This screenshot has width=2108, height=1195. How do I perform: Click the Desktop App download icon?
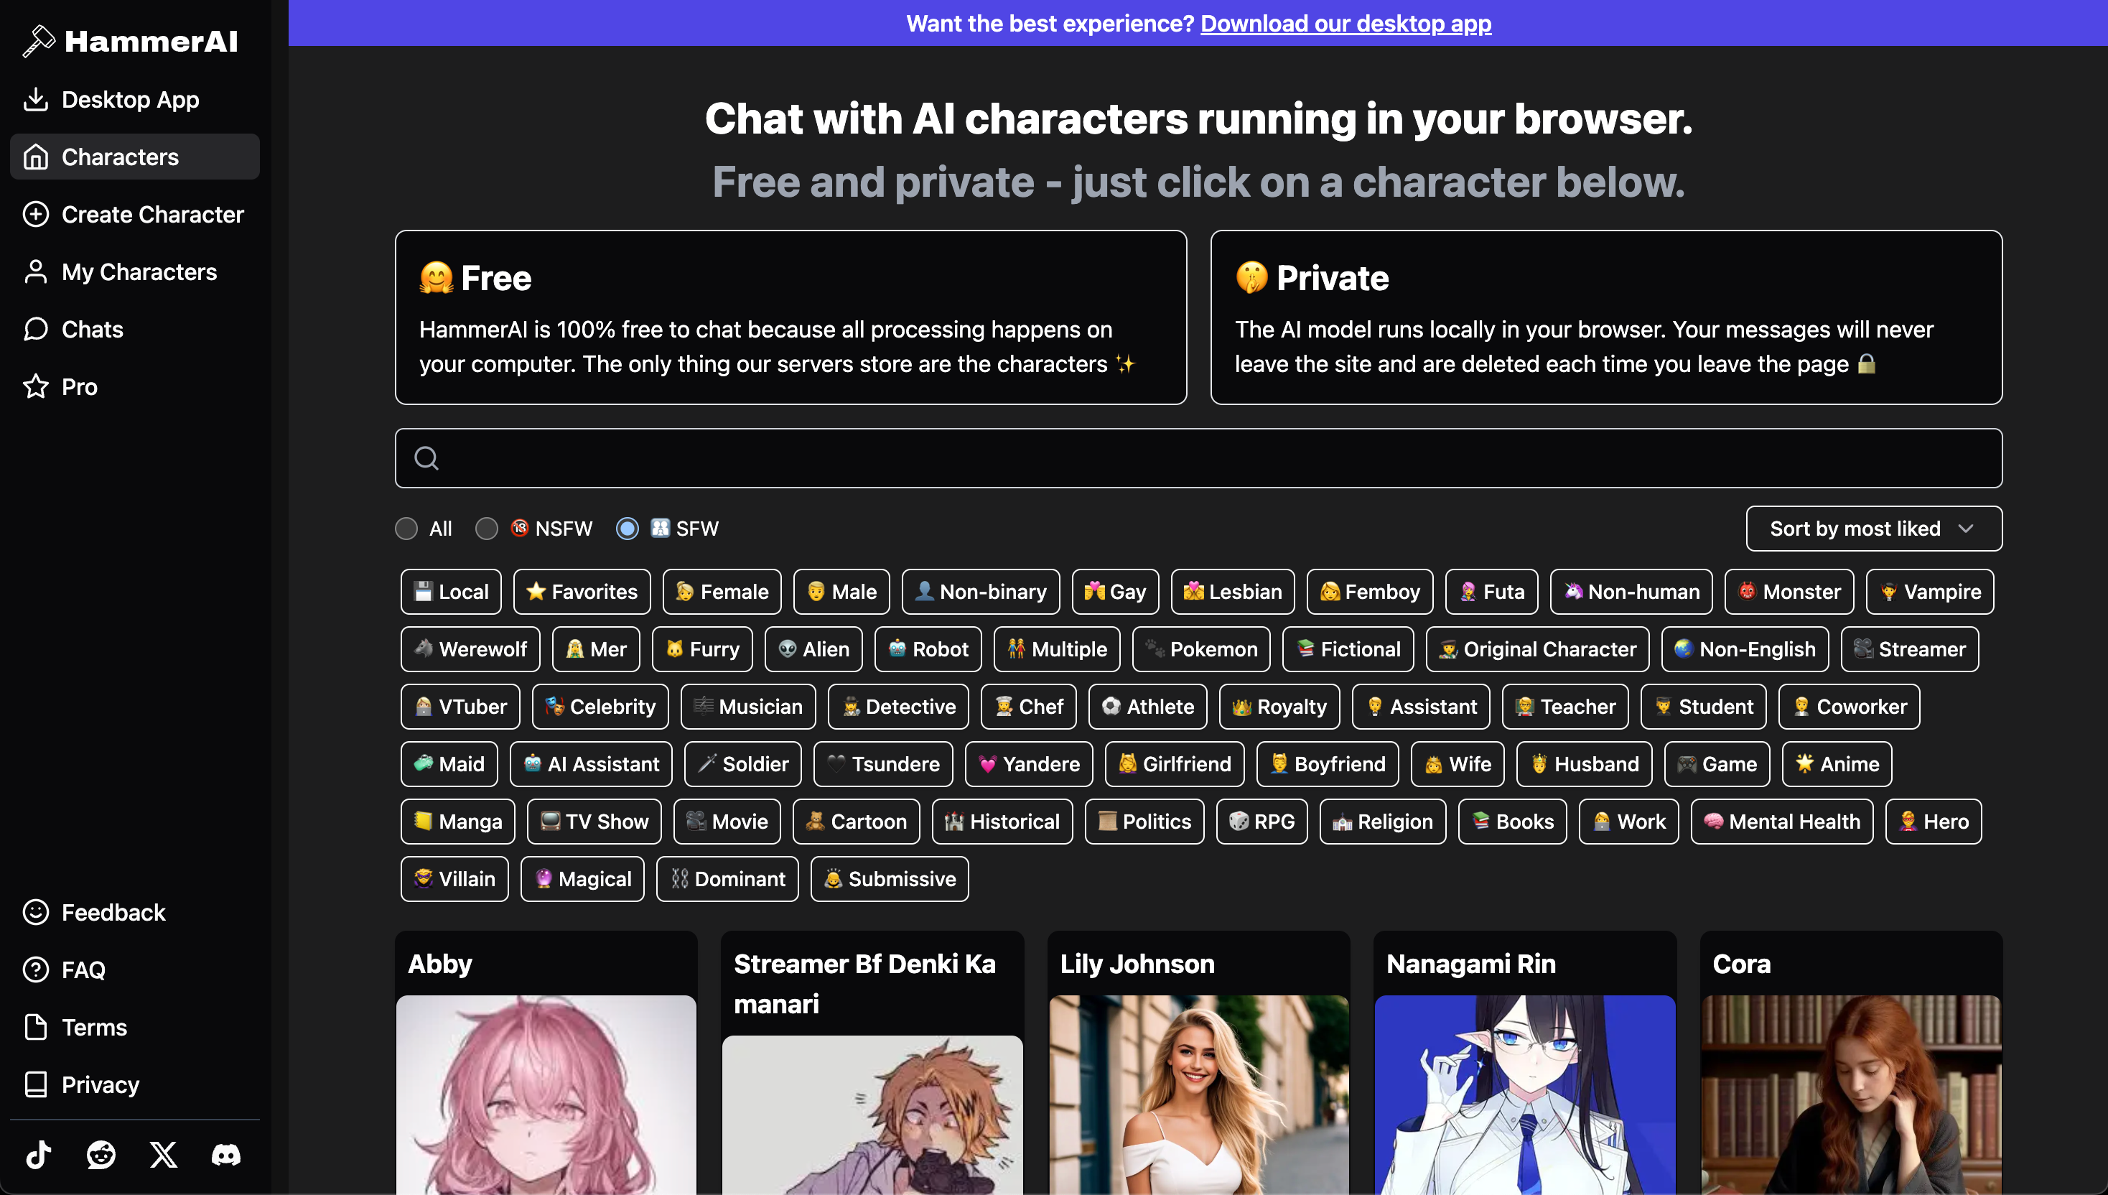[35, 99]
